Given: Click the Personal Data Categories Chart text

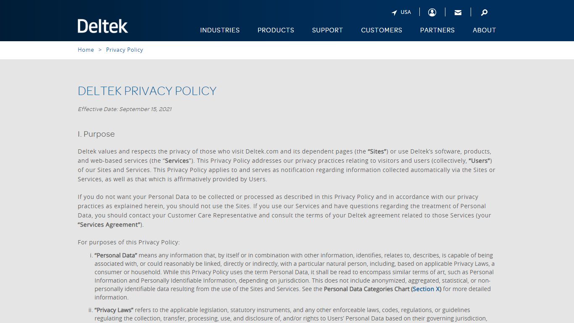Looking at the screenshot, I should (367, 289).
